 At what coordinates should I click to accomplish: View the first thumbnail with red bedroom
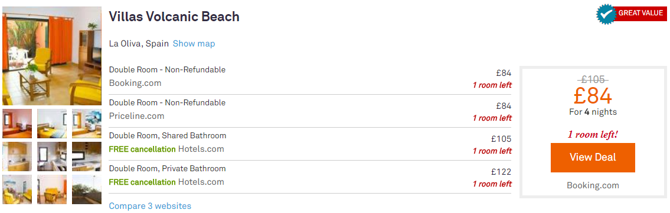tap(17, 124)
